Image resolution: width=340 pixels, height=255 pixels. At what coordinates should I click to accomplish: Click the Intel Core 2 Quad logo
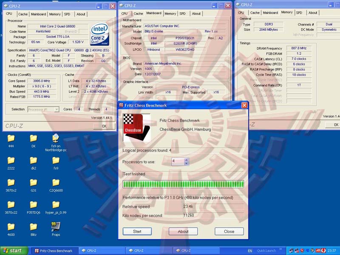99,34
